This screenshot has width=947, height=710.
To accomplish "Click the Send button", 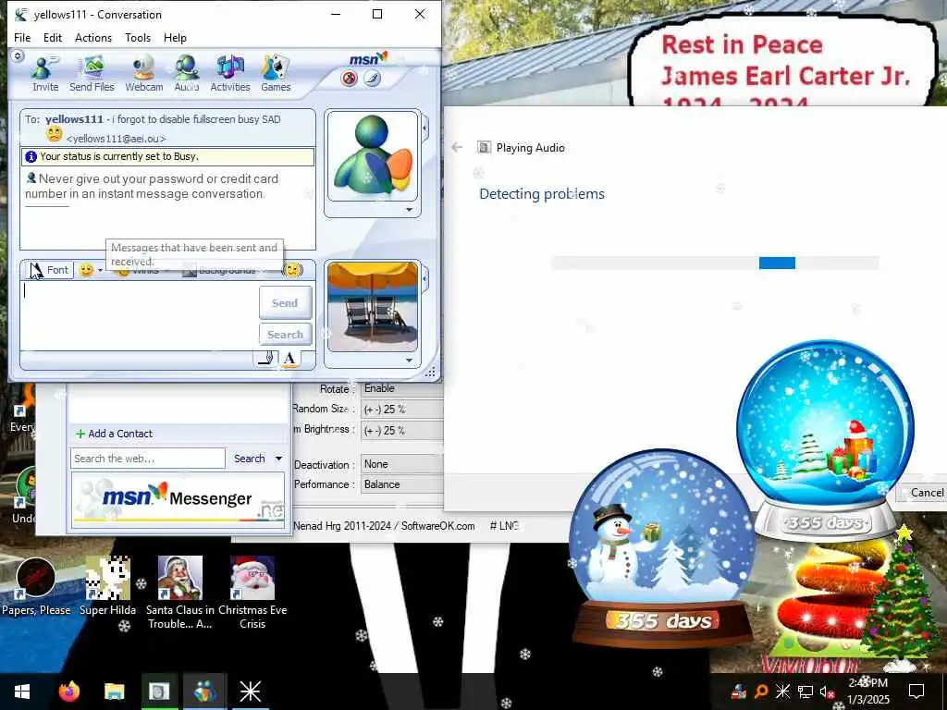I will (x=285, y=303).
